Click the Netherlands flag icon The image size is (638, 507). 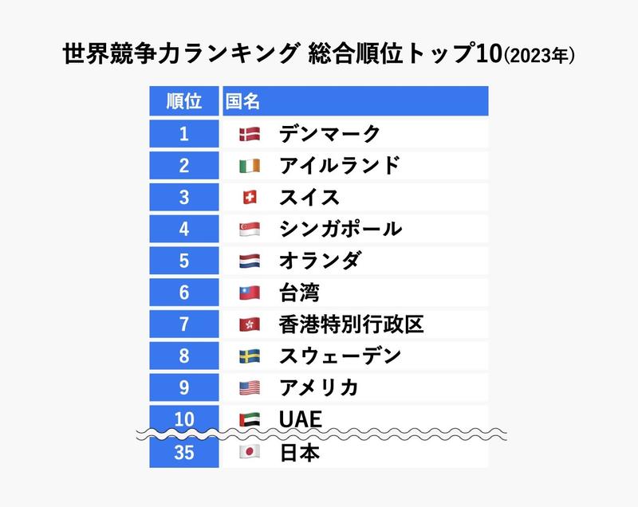250,261
